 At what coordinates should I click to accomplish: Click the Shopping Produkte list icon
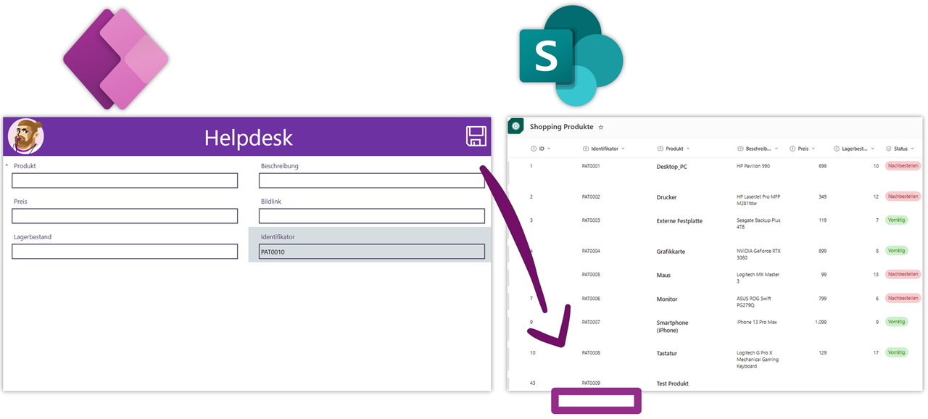point(515,126)
